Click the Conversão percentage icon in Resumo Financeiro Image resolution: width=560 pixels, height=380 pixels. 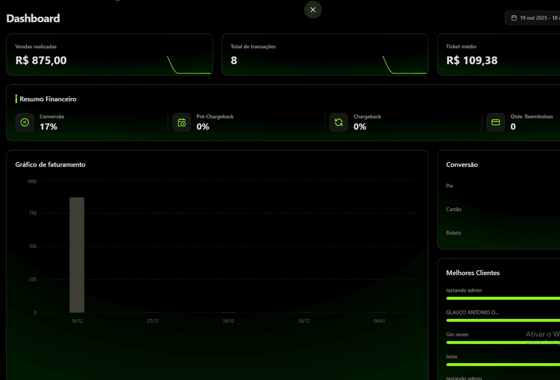[25, 122]
